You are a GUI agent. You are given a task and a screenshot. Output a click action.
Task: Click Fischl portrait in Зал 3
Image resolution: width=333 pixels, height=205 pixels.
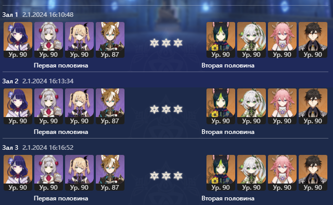tap(79, 173)
